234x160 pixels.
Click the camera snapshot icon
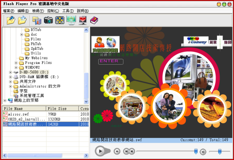49,20
